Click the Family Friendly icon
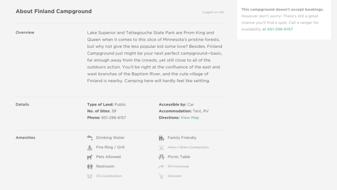The image size is (337, 190). coord(161,138)
